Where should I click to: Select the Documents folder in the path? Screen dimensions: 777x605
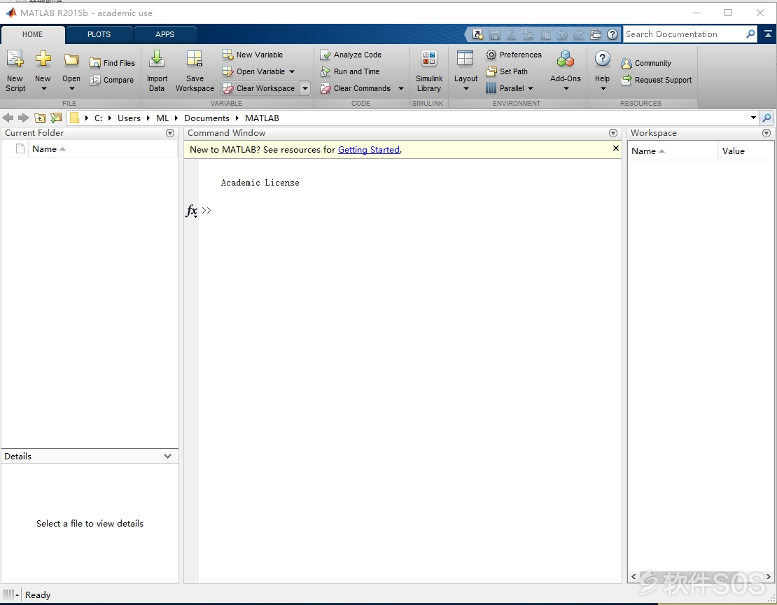[206, 118]
